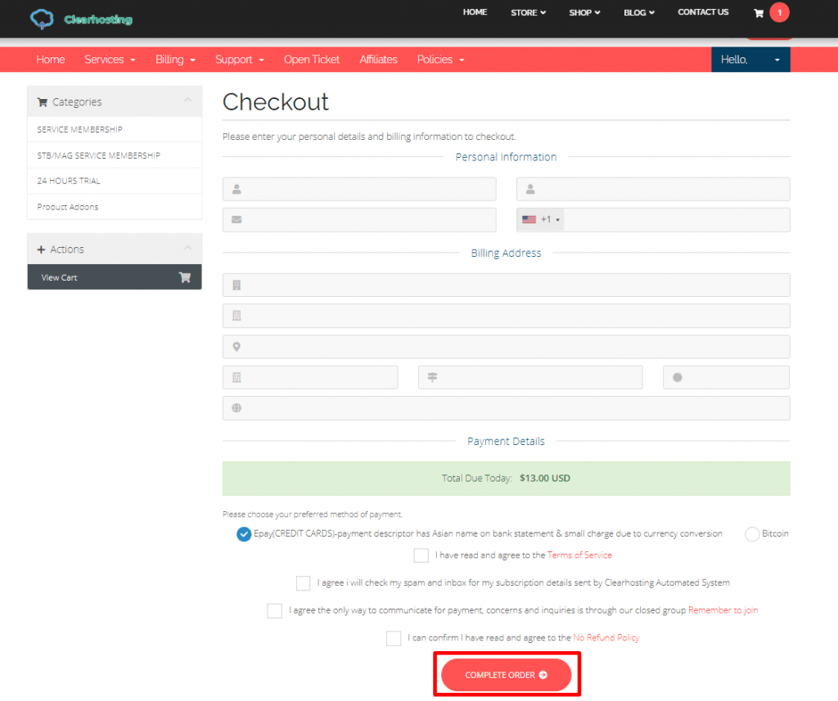Open the Open Ticket menu item
Screen dimensions: 838x701
click(312, 60)
